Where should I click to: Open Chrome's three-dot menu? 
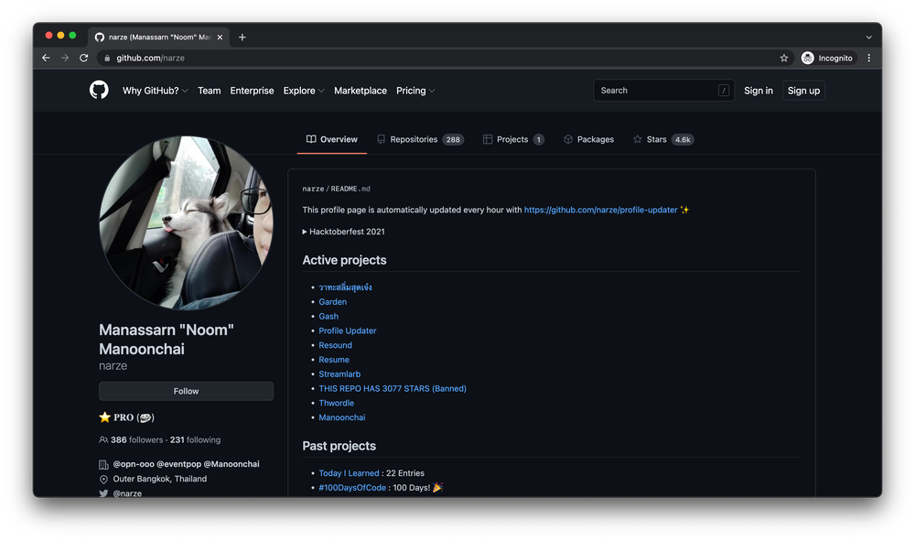click(868, 57)
